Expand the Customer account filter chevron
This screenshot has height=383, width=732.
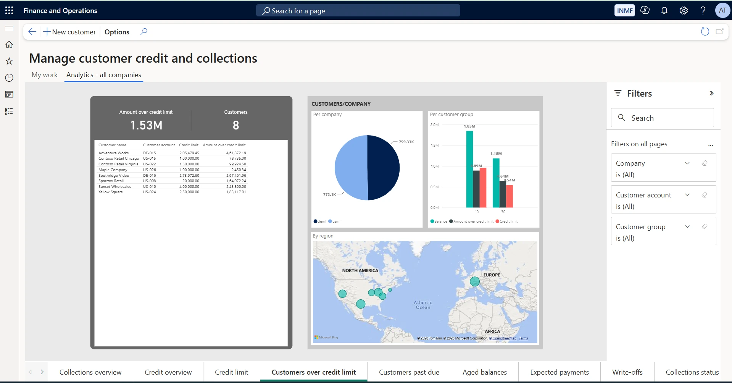[x=687, y=195]
